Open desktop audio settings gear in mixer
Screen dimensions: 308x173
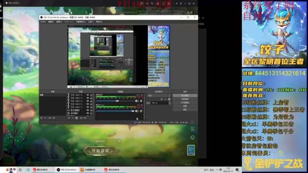(x=141, y=101)
